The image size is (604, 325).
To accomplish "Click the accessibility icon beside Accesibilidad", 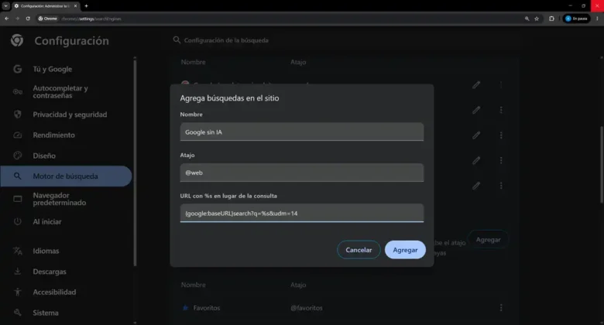I will 17,292.
